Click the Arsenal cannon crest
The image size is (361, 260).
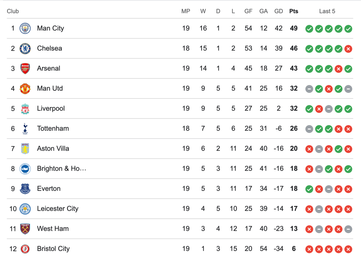pos(25,69)
